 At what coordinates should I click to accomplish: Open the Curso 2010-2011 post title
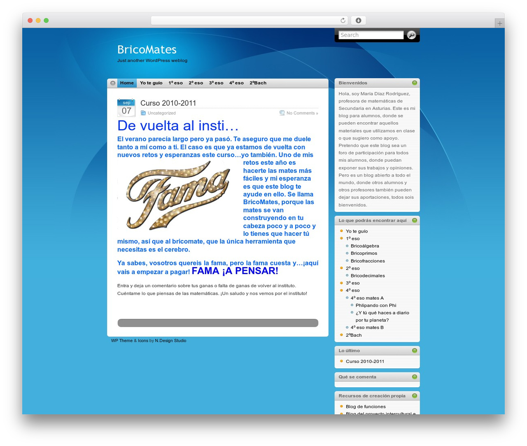(168, 103)
